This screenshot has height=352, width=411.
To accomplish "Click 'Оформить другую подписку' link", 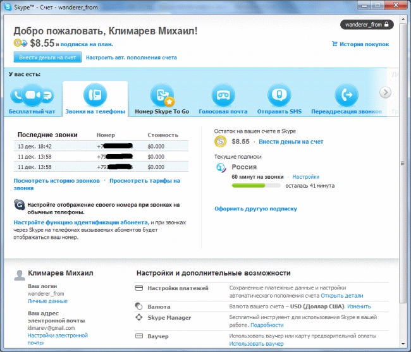I will (x=256, y=209).
